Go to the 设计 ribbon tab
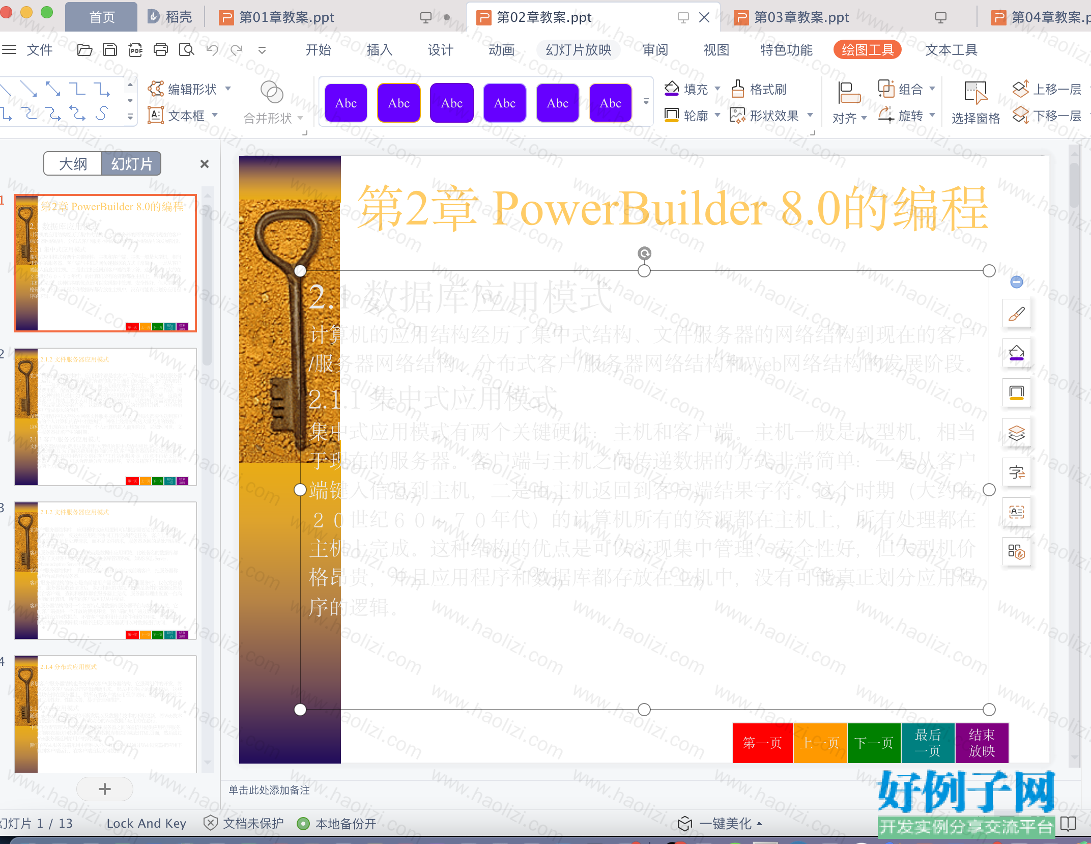The image size is (1091, 844). point(440,50)
